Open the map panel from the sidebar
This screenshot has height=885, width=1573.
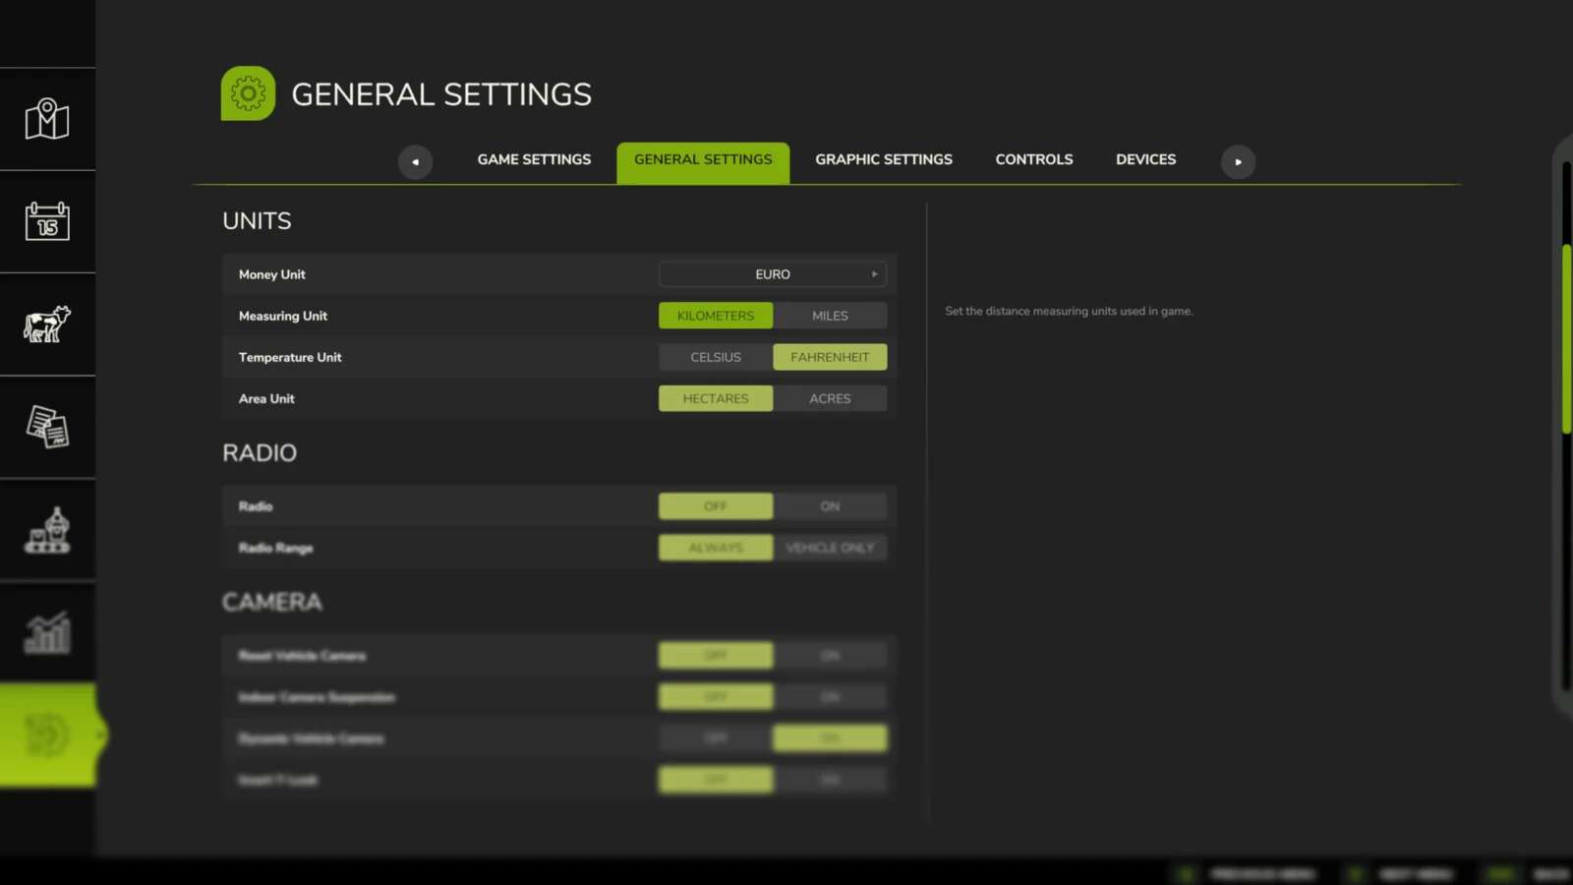(x=47, y=120)
